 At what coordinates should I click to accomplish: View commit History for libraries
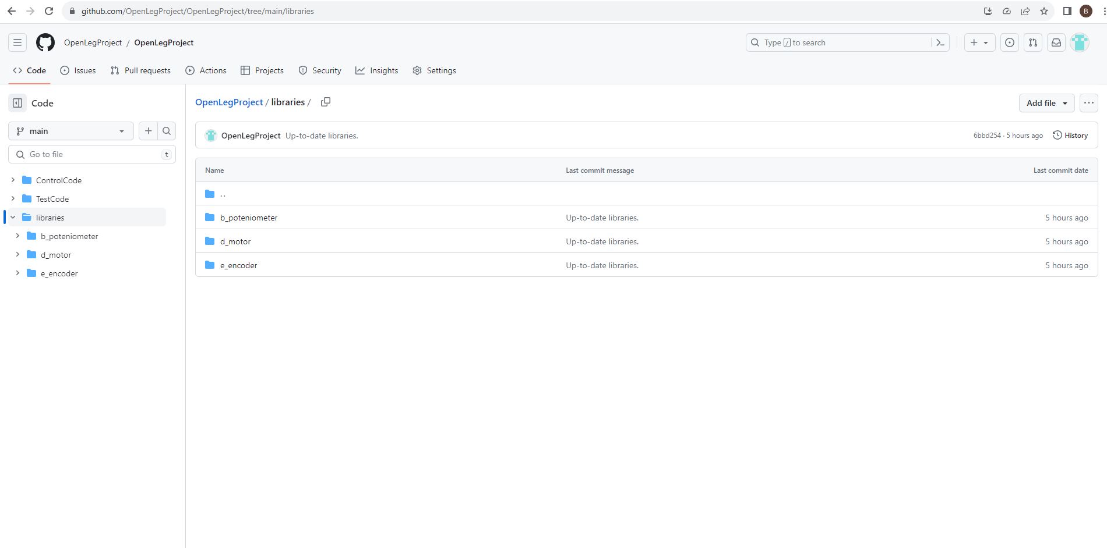pos(1070,136)
